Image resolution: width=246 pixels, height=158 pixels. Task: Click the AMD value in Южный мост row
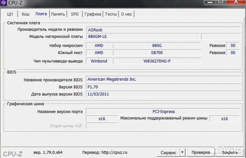(x=99, y=52)
